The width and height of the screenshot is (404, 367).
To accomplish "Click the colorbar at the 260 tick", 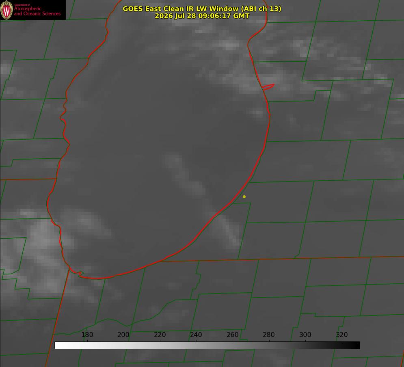I will pos(233,345).
